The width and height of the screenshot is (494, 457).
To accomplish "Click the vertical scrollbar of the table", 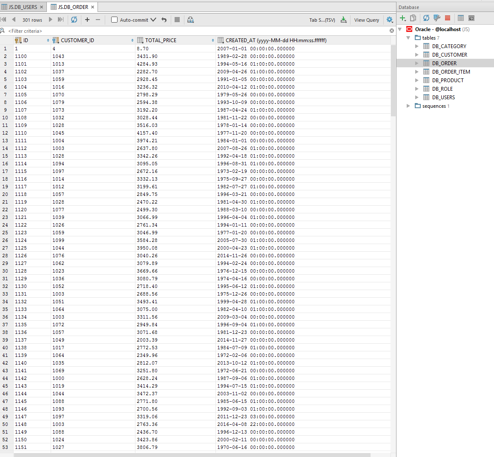I will (393, 80).
